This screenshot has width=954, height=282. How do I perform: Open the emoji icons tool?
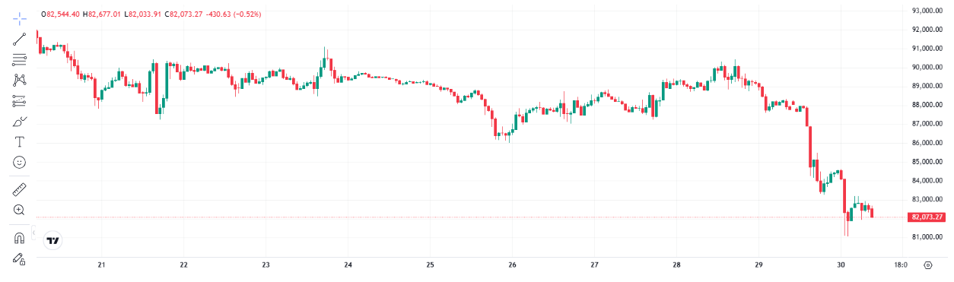click(x=20, y=162)
